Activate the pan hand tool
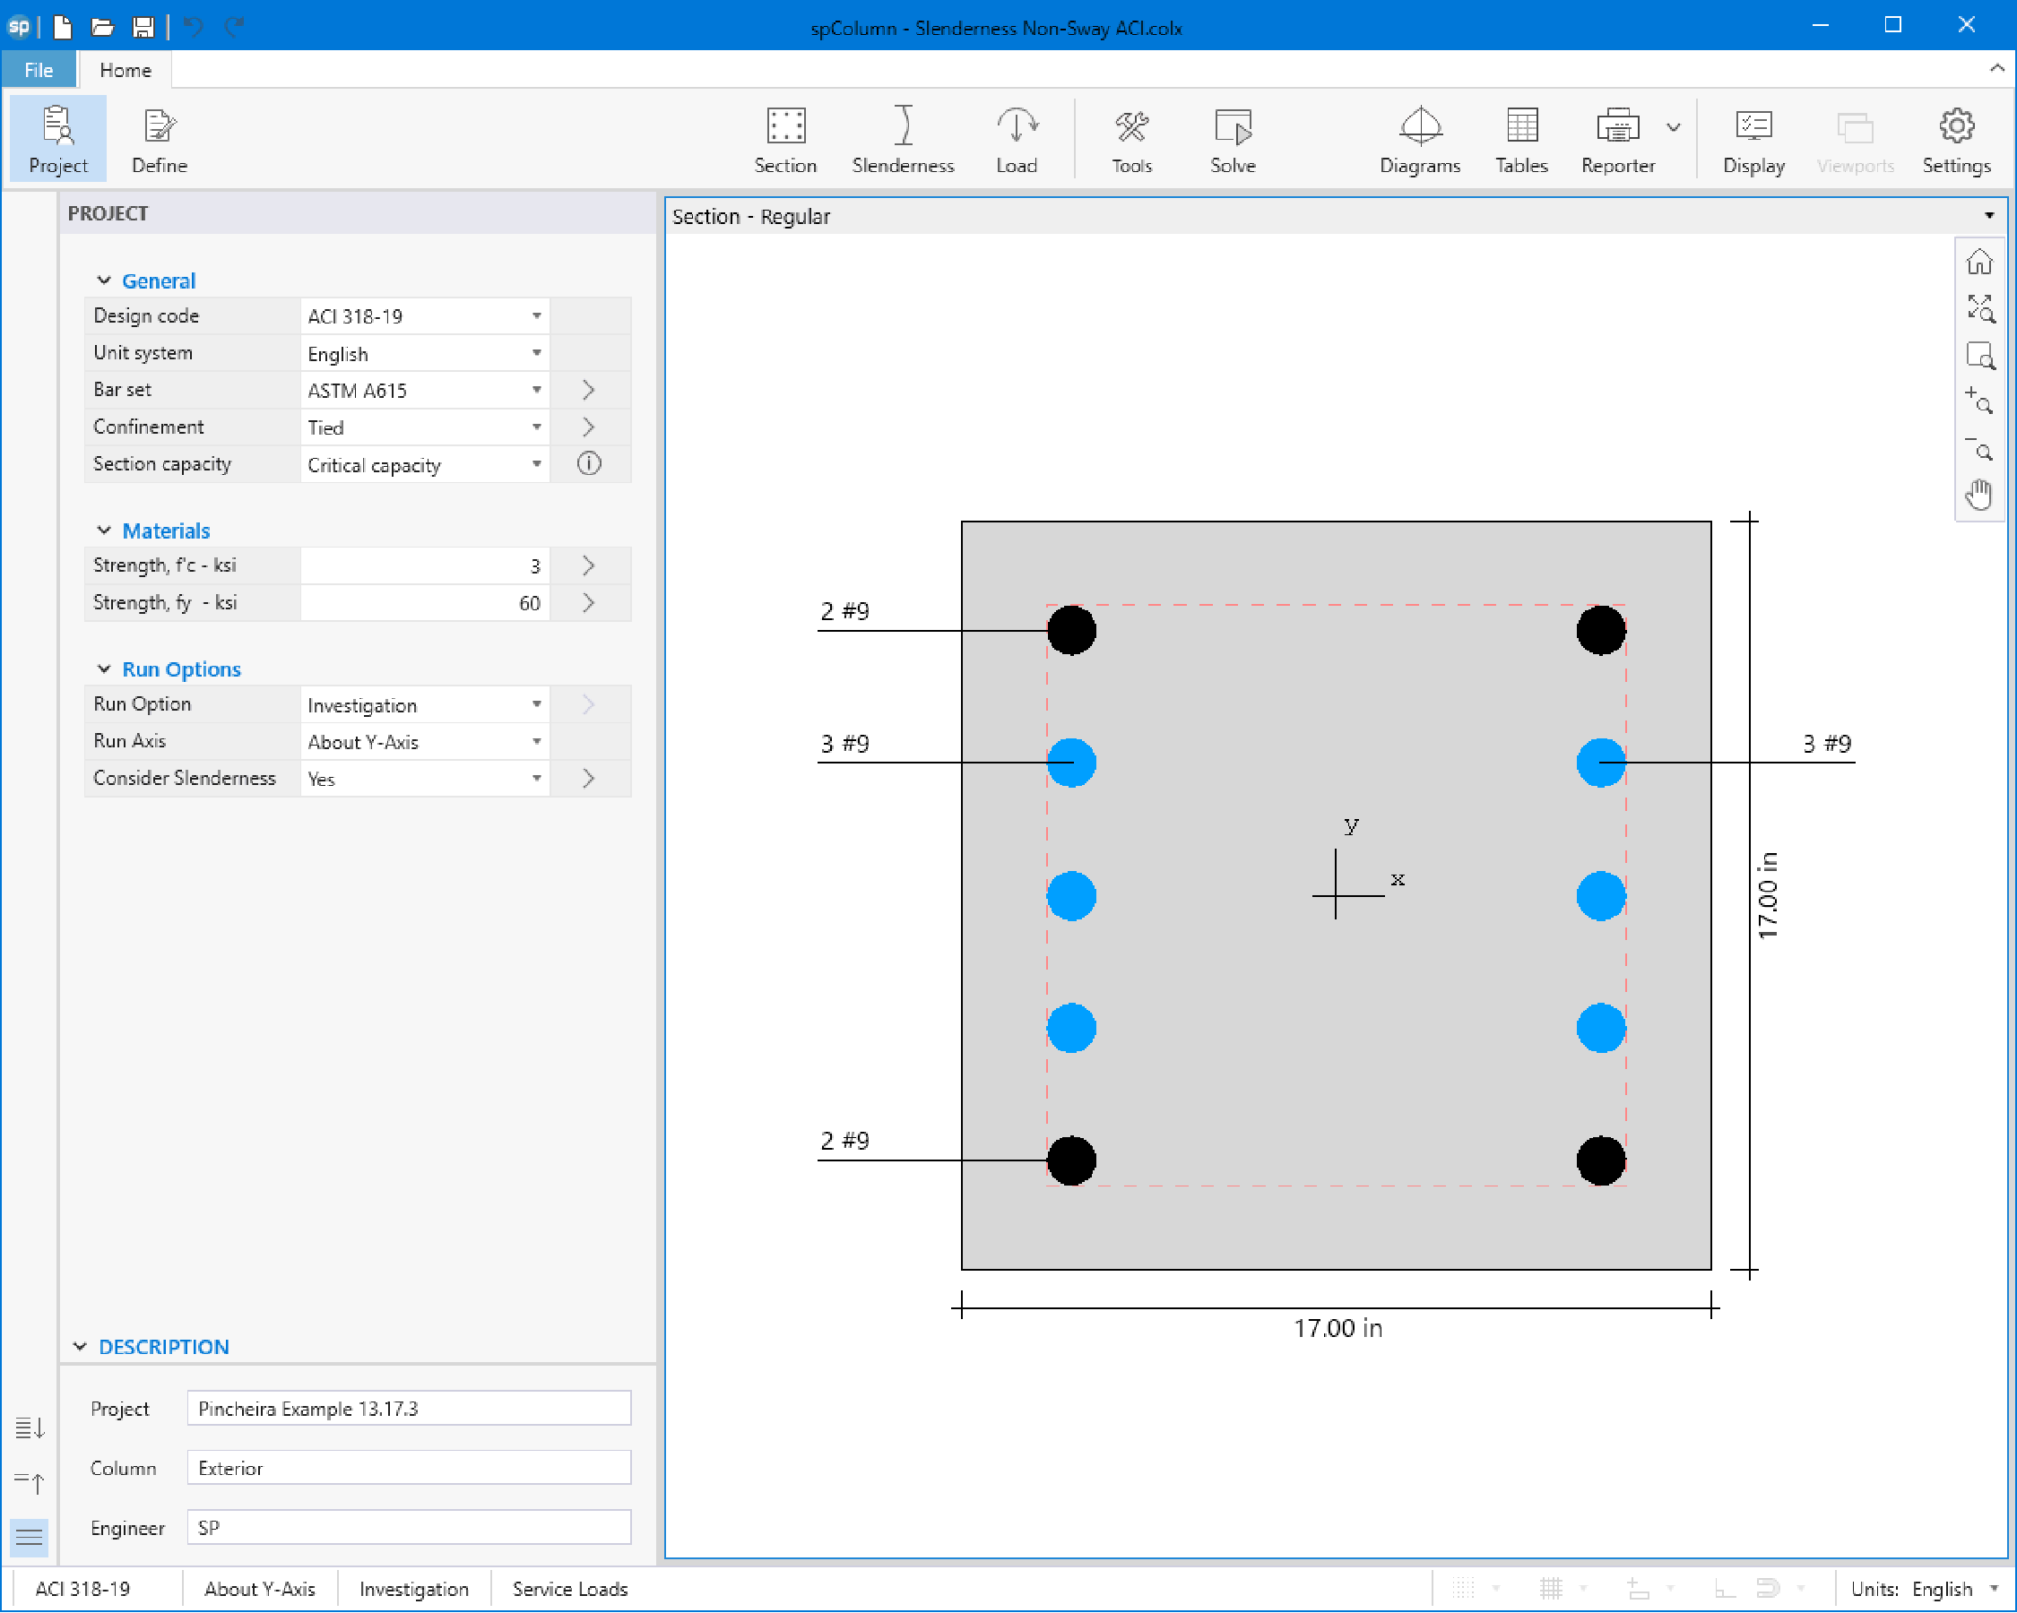2017x1613 pixels. (1978, 495)
